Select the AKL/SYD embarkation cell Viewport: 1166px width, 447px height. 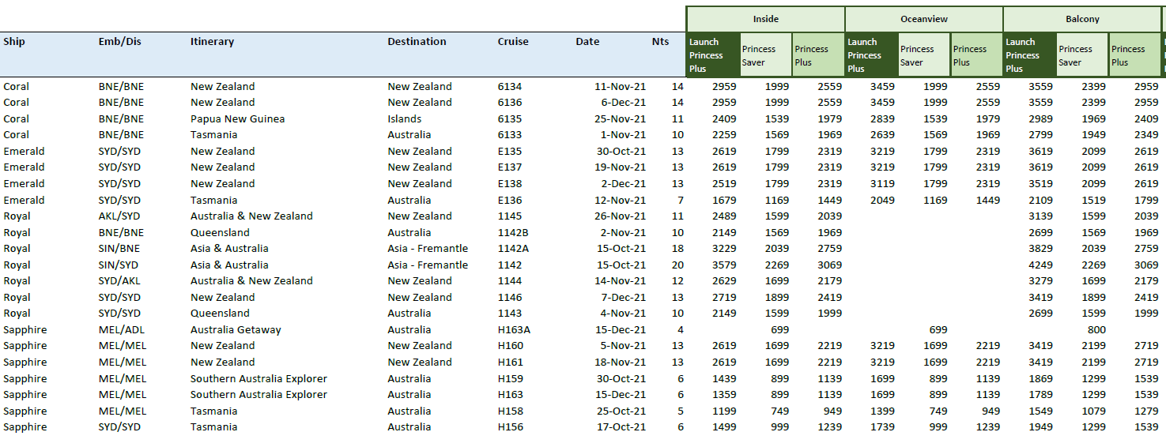[x=121, y=216]
